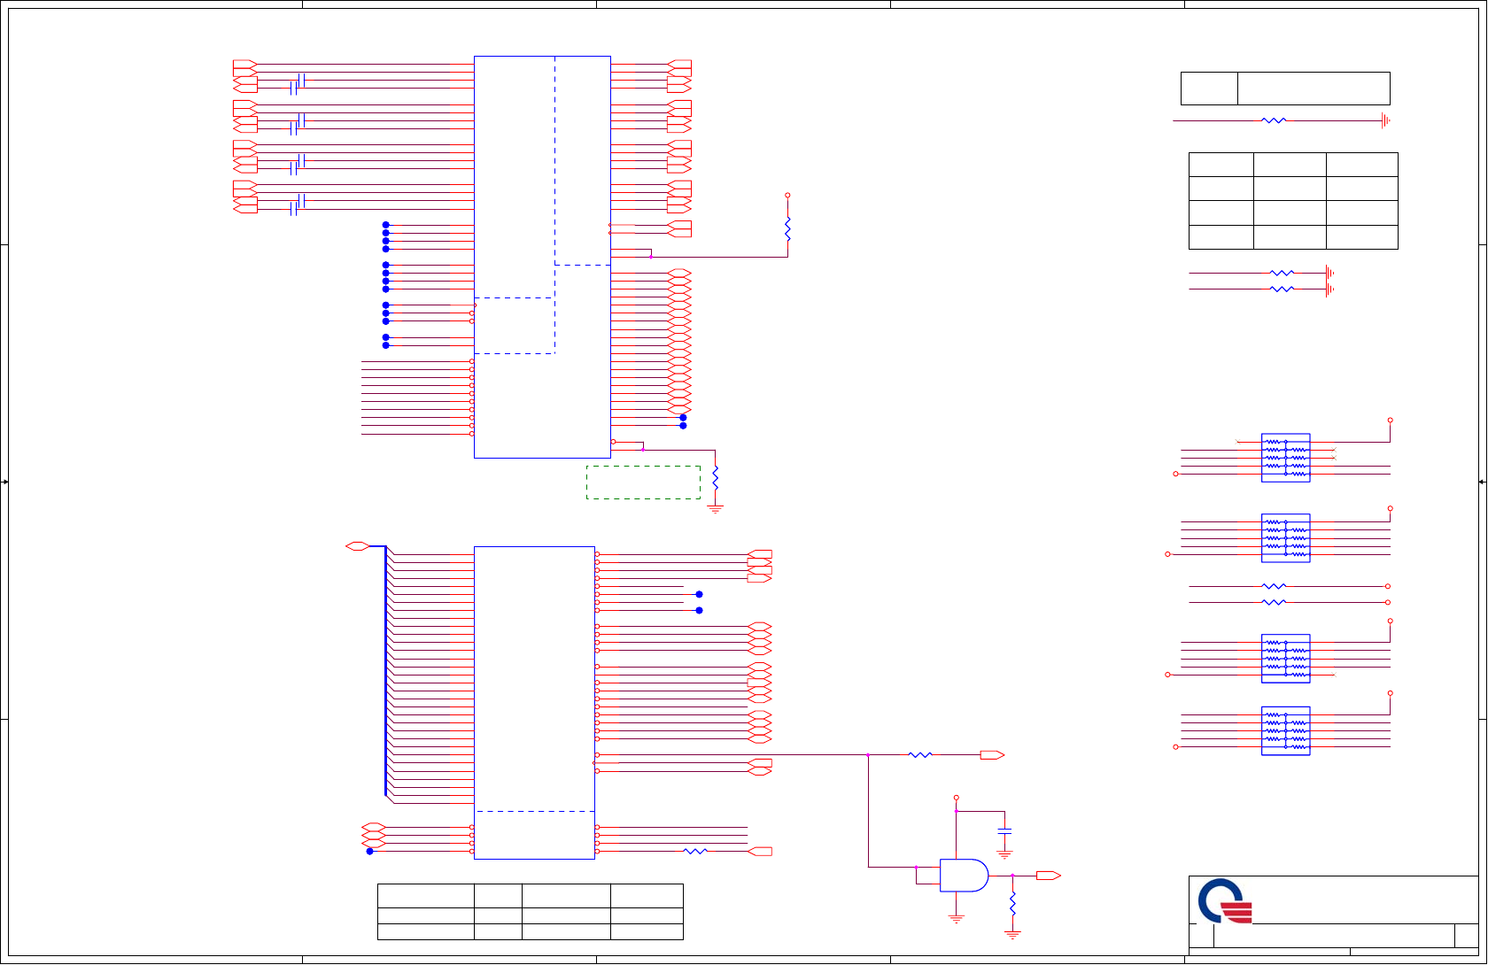This screenshot has width=1488, height=965.
Task: Select the pull-down resistor at AND gate output
Action: pyautogui.click(x=1012, y=905)
